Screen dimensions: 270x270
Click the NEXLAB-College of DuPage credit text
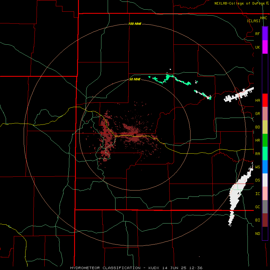[x=240, y=3]
